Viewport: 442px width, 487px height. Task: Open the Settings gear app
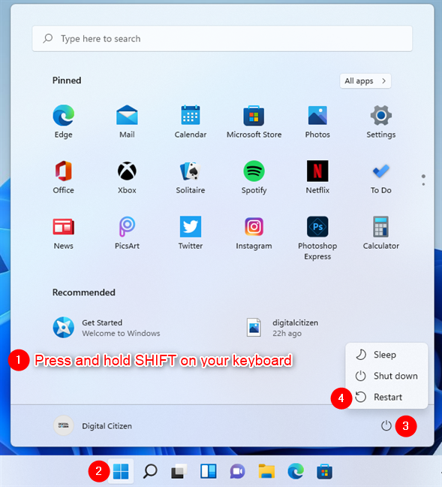coord(381,122)
